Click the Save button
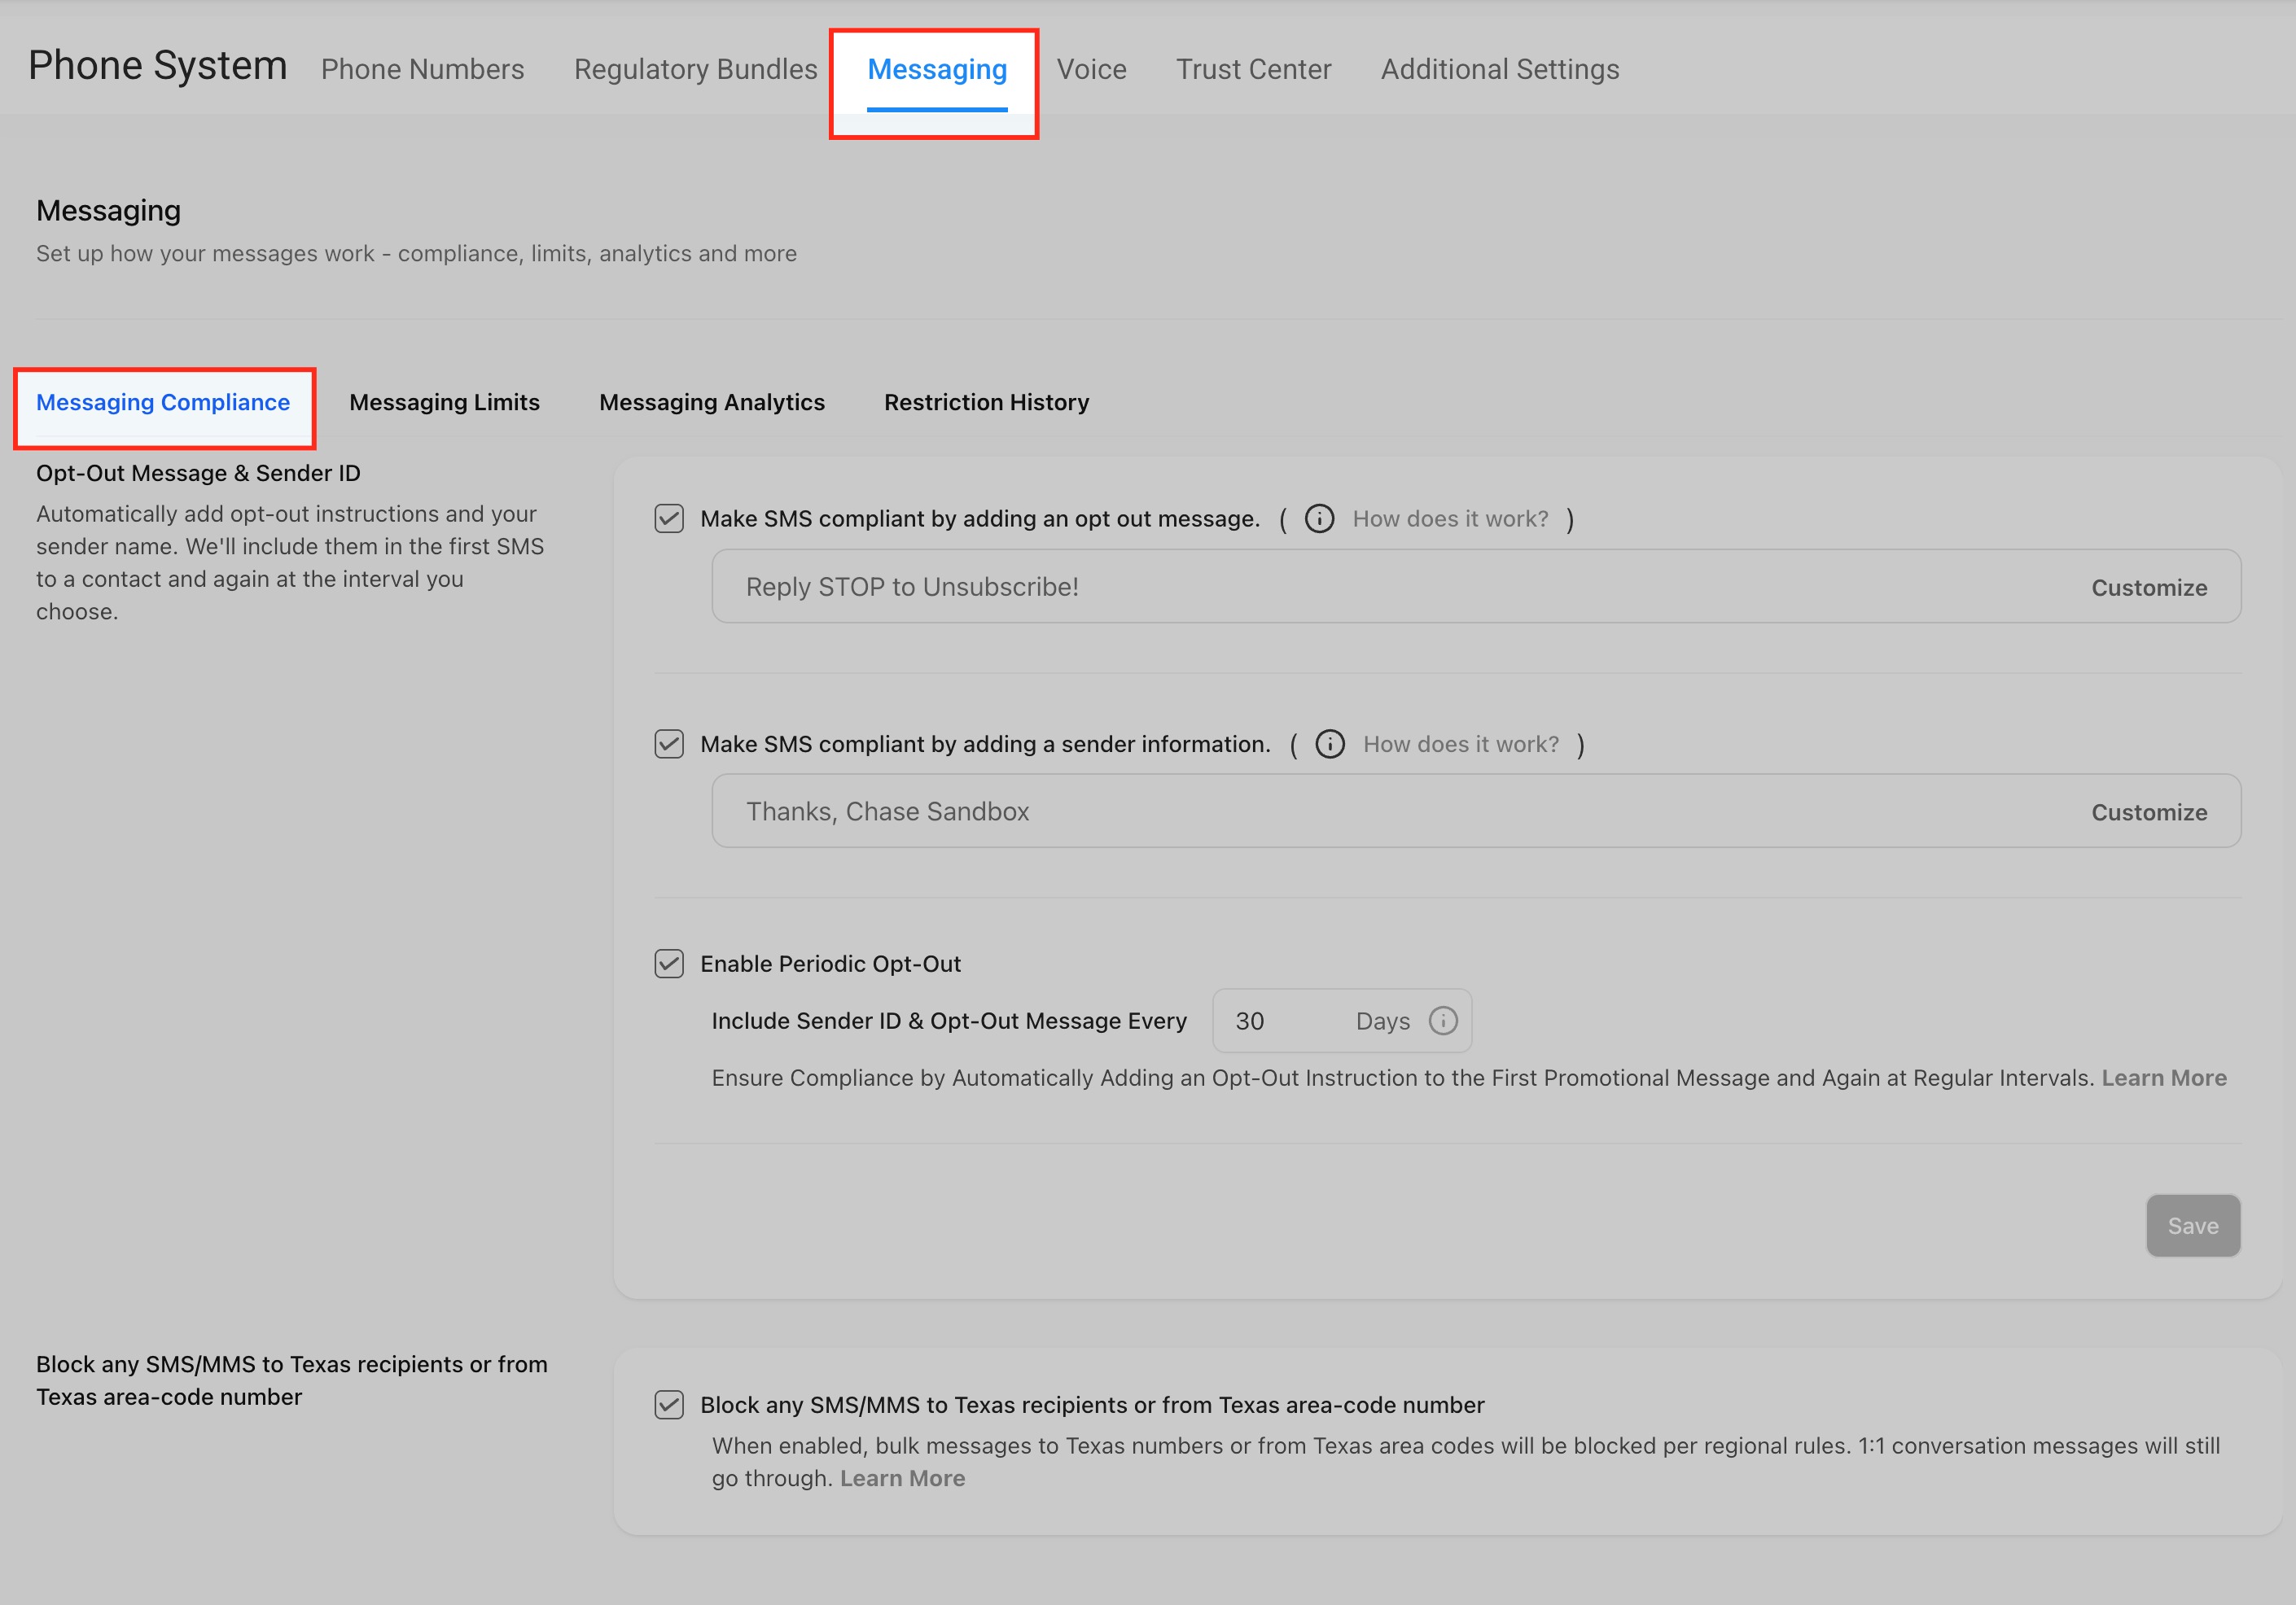The width and height of the screenshot is (2296, 1605). click(2192, 1225)
